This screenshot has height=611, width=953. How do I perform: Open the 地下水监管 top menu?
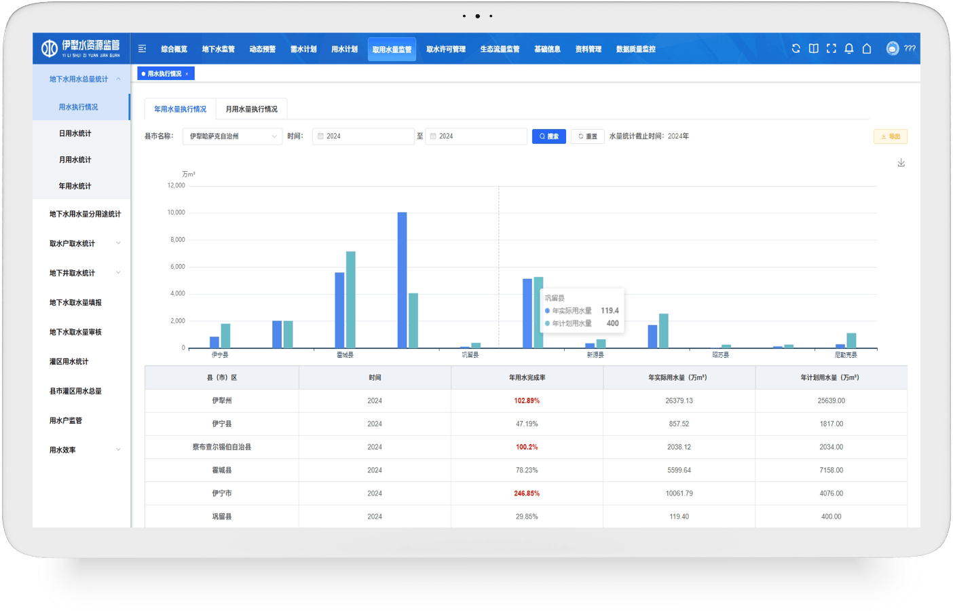(218, 49)
